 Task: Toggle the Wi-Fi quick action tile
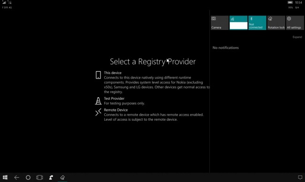pos(238,23)
